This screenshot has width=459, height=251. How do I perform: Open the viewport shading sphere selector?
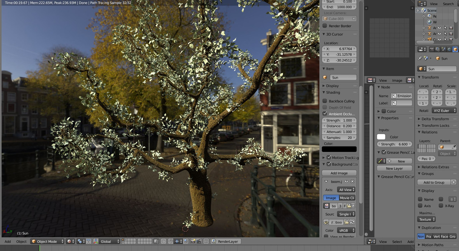[x=71, y=241]
